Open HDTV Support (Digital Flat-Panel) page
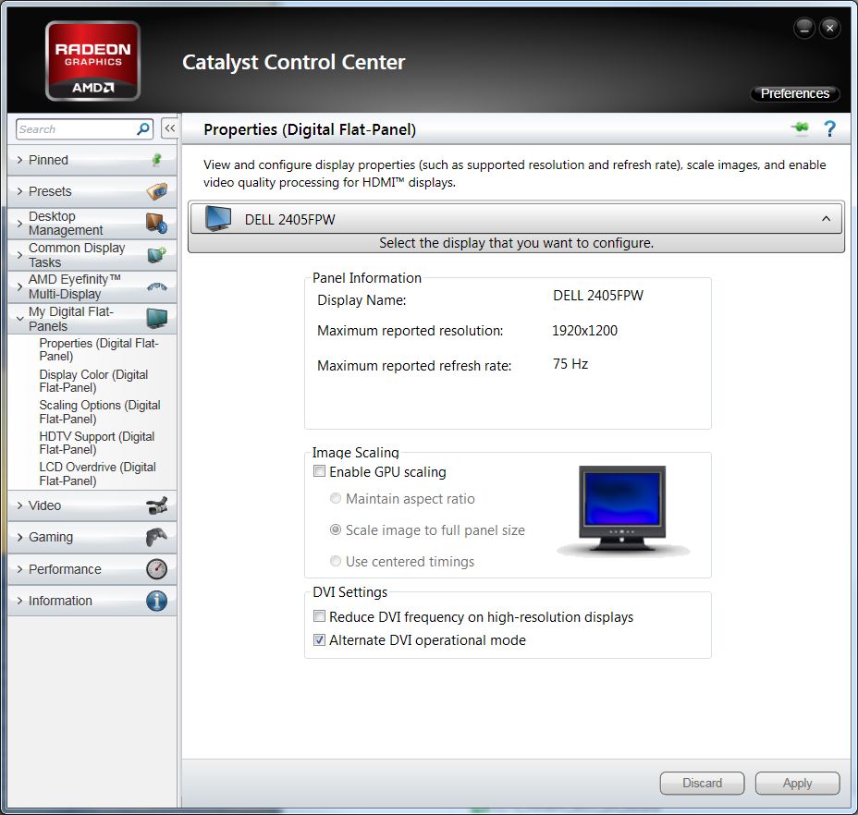858x815 pixels. [97, 443]
